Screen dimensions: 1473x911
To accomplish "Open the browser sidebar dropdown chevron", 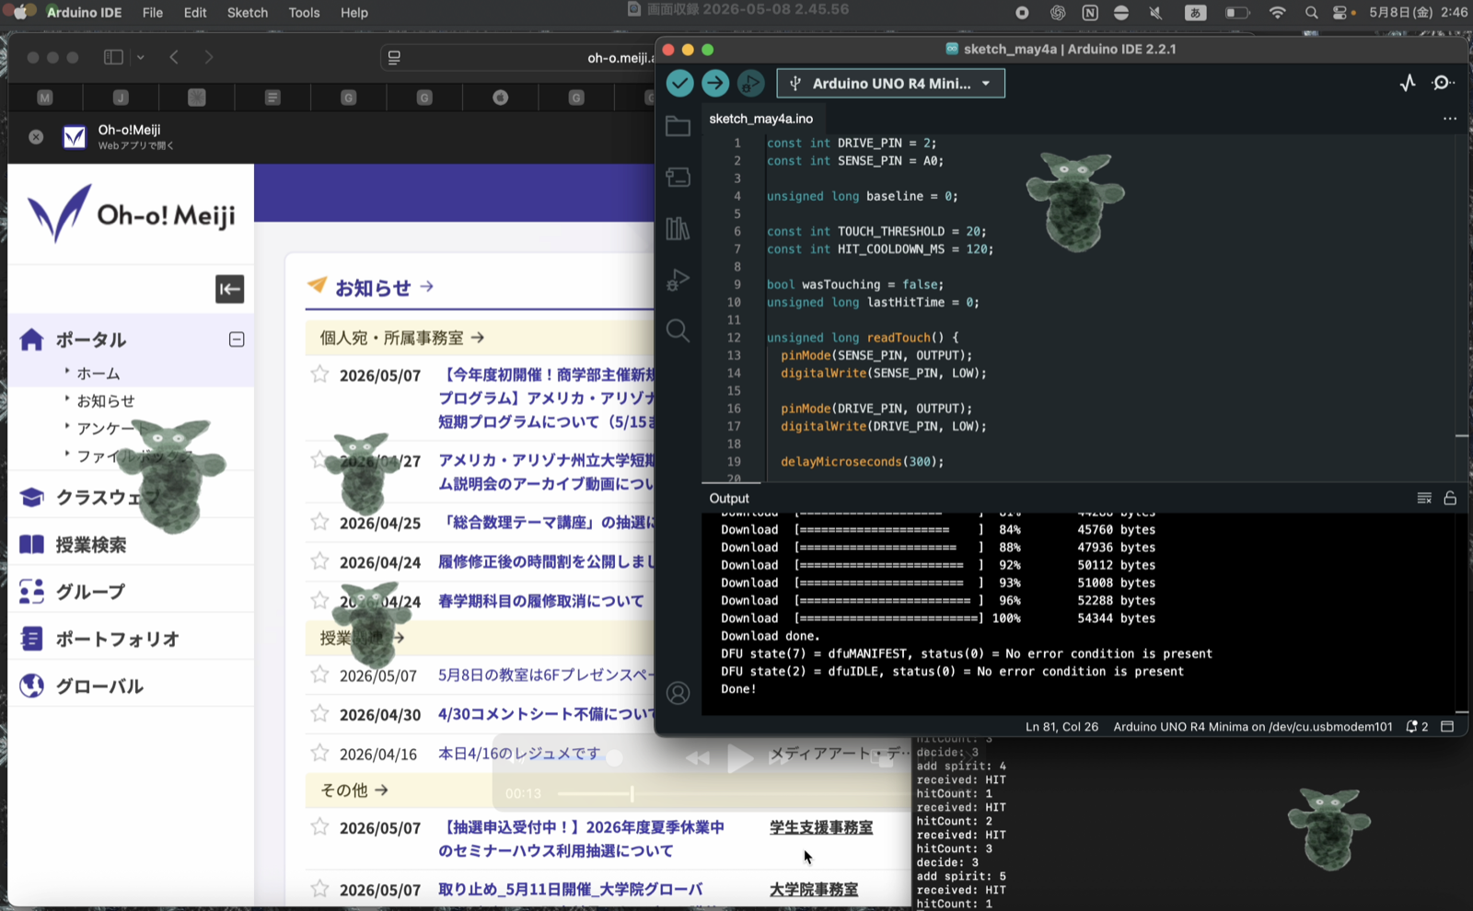I will tap(140, 57).
